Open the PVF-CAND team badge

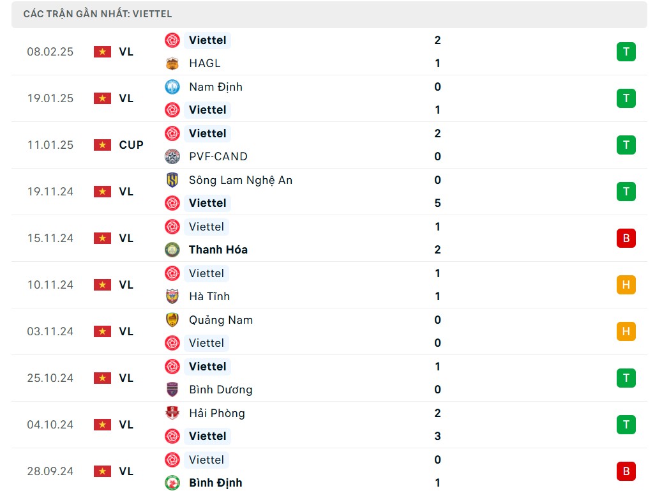172,156
